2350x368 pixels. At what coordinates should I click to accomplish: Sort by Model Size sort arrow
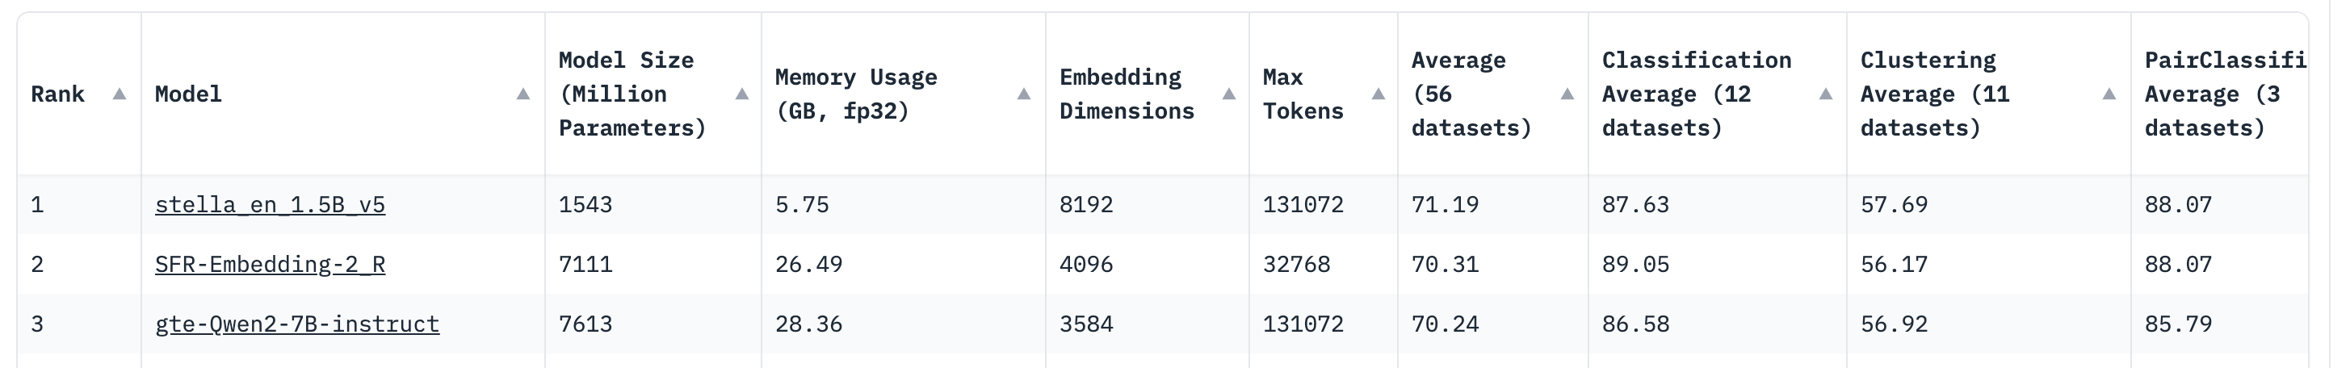pos(741,94)
